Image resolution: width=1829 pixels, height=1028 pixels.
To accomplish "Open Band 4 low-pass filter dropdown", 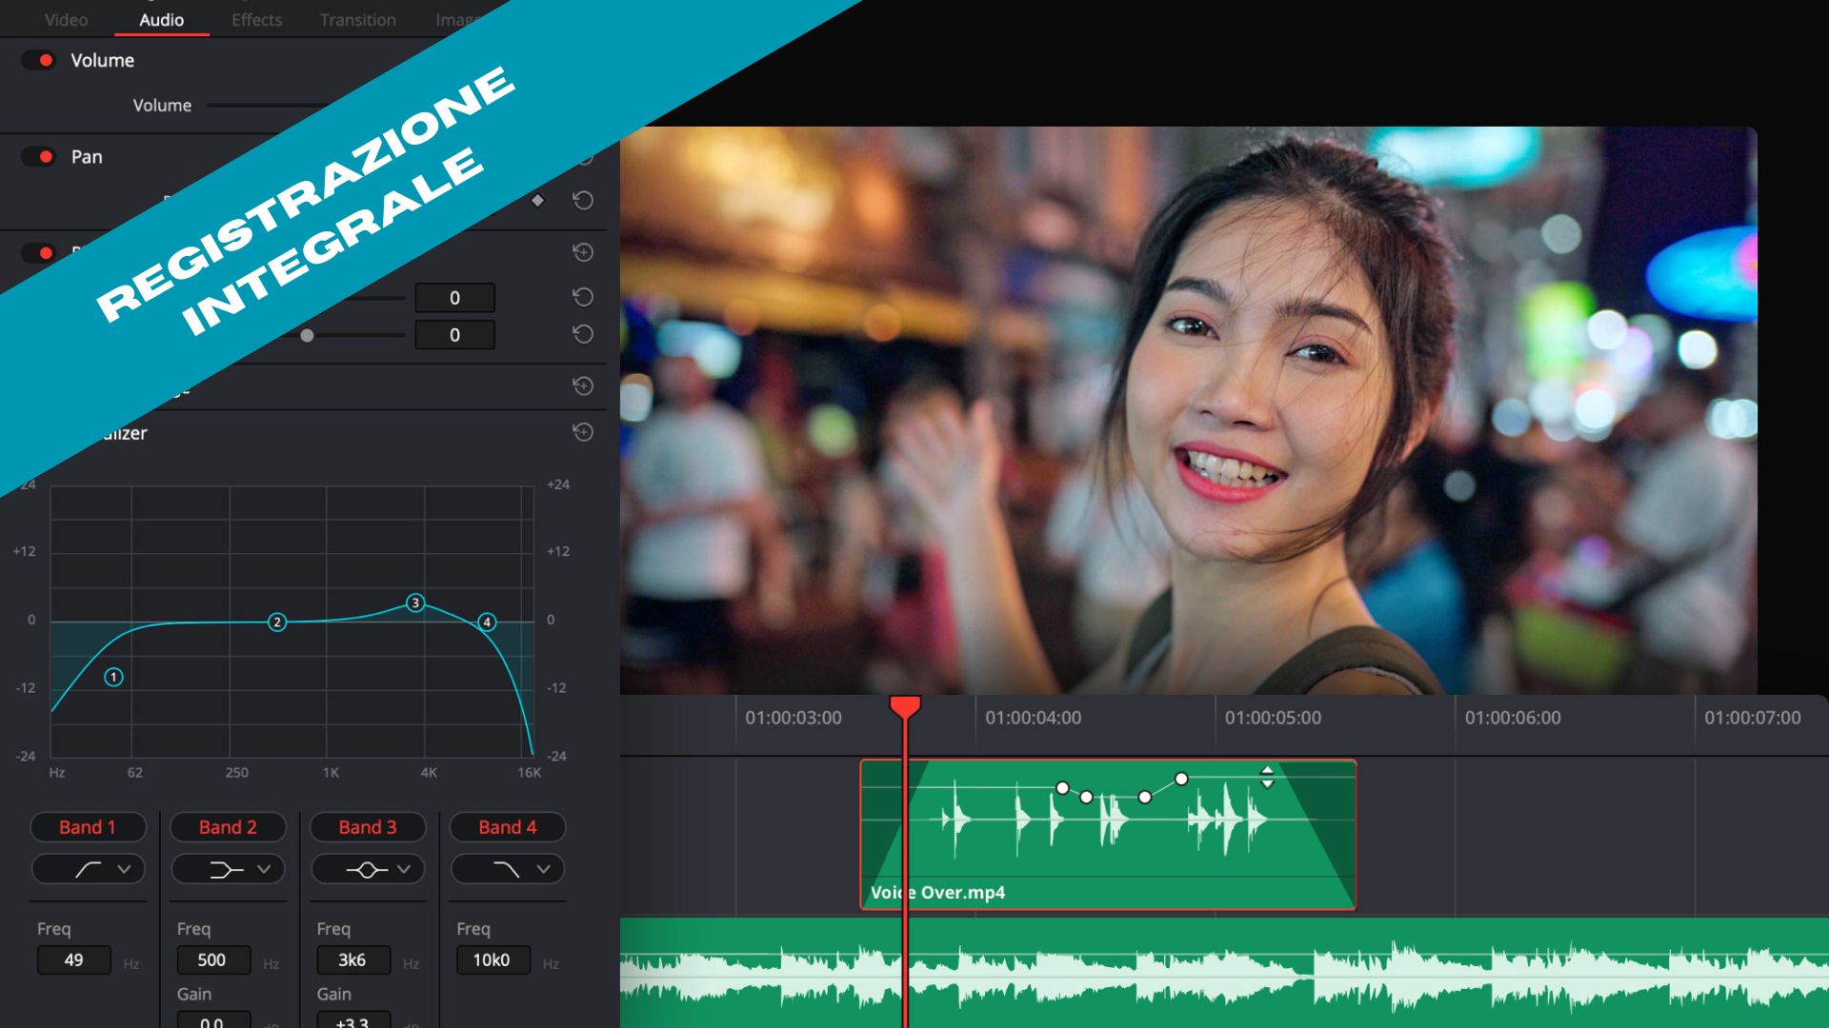I will point(507,869).
